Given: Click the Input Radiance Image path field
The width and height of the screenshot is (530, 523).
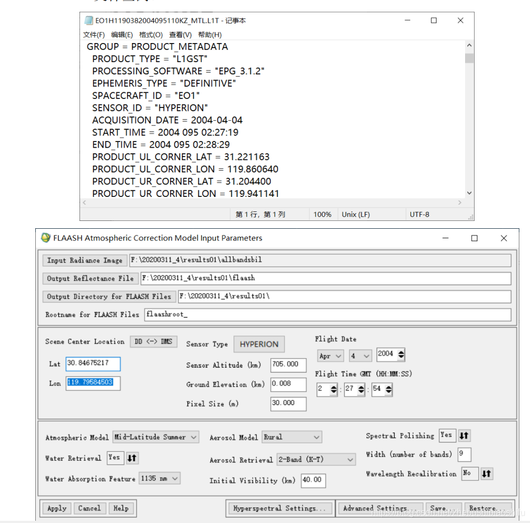Looking at the screenshot, I should pyautogui.click(x=321, y=260).
